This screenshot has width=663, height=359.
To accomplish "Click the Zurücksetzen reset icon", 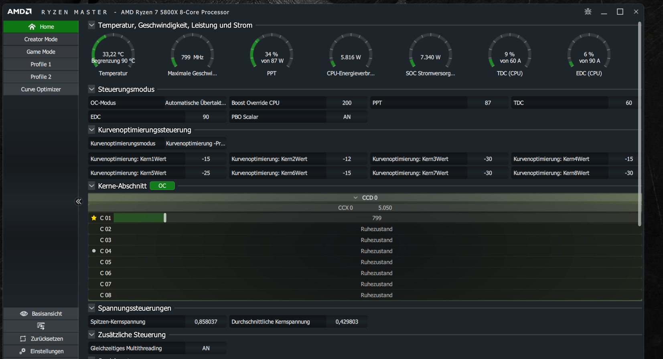I will 23,339.
